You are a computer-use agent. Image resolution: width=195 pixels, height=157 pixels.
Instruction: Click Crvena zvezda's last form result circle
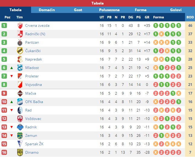(x=179, y=26)
